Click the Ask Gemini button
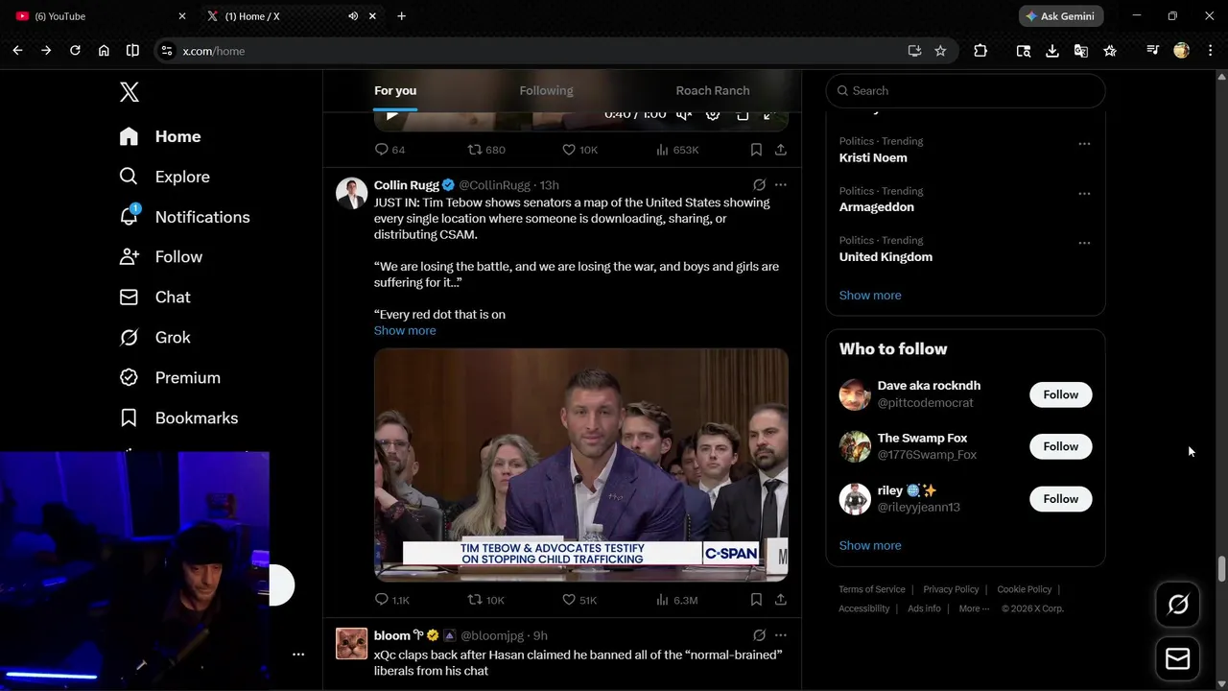Screen dimensions: 1228x691 pos(1061,16)
